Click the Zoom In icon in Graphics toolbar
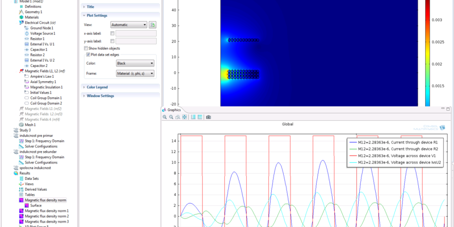Screen dimensions: 454x227 165,117
